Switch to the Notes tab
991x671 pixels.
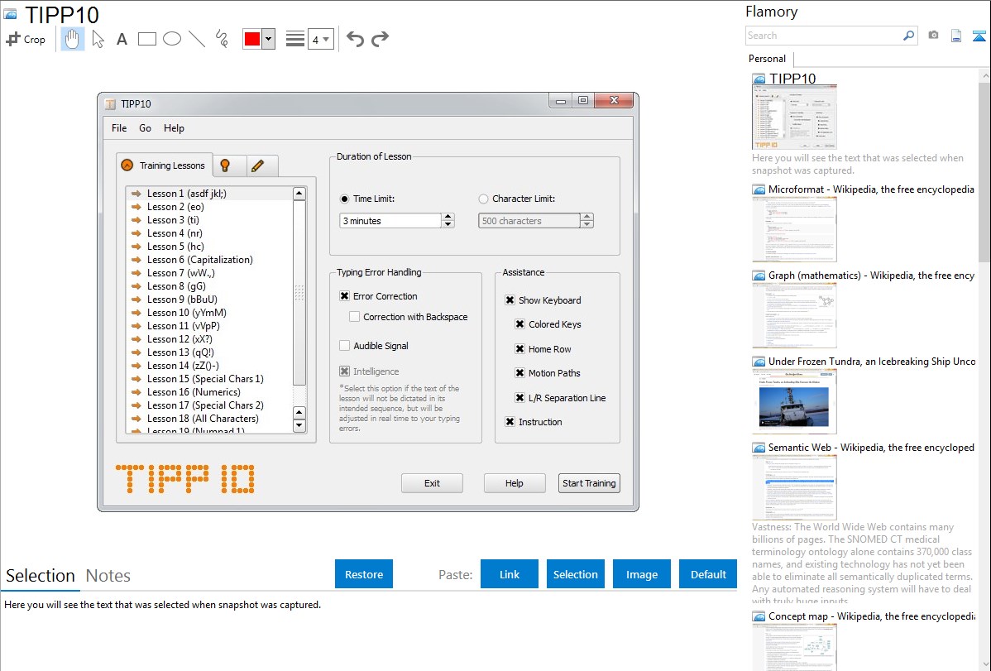[x=108, y=576]
